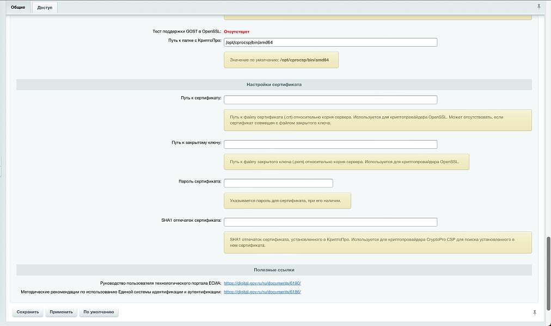
Task: Click the pin icon near the Сохранить button
Action: (535, 312)
